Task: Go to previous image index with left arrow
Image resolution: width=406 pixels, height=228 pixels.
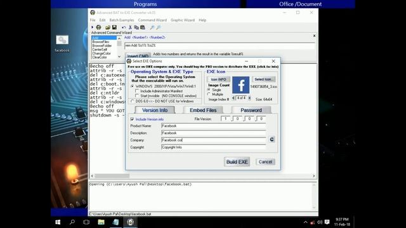Action: pyautogui.click(x=233, y=98)
